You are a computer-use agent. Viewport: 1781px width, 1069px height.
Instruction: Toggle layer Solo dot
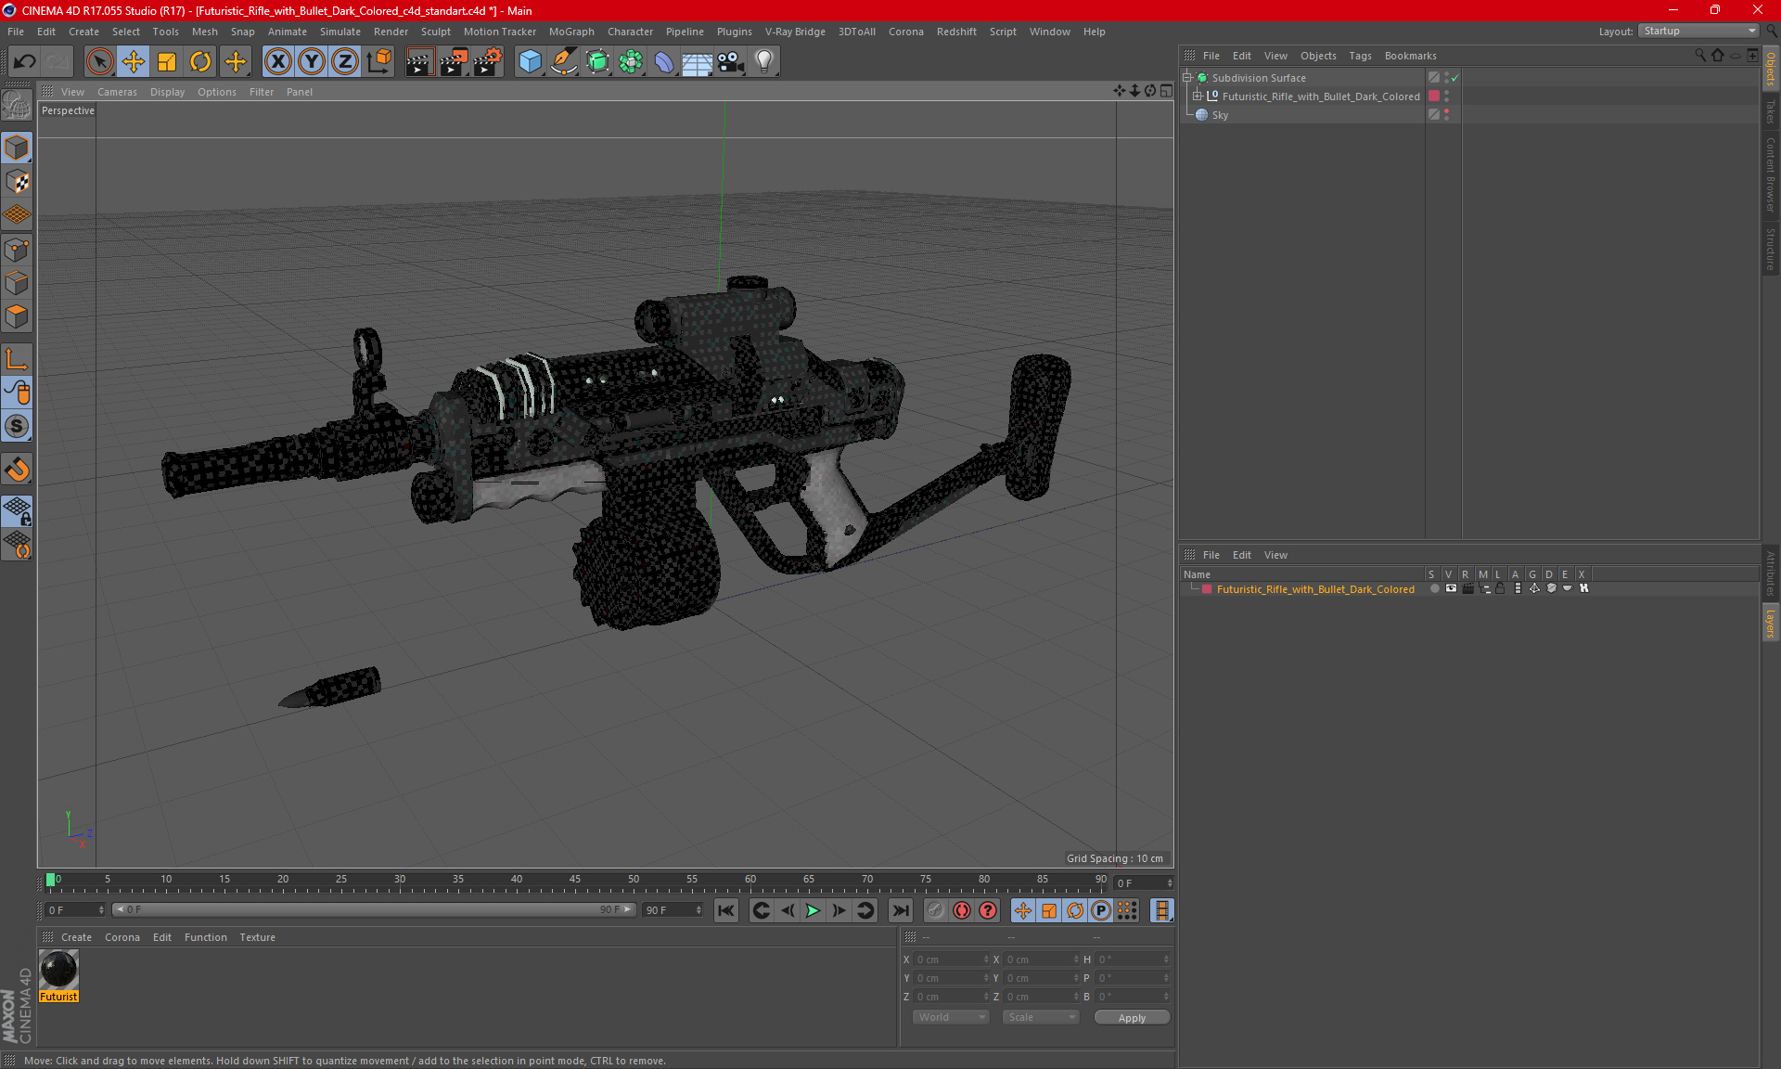1434,588
